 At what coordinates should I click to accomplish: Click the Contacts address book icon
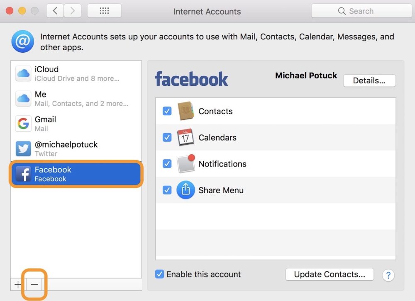click(186, 111)
